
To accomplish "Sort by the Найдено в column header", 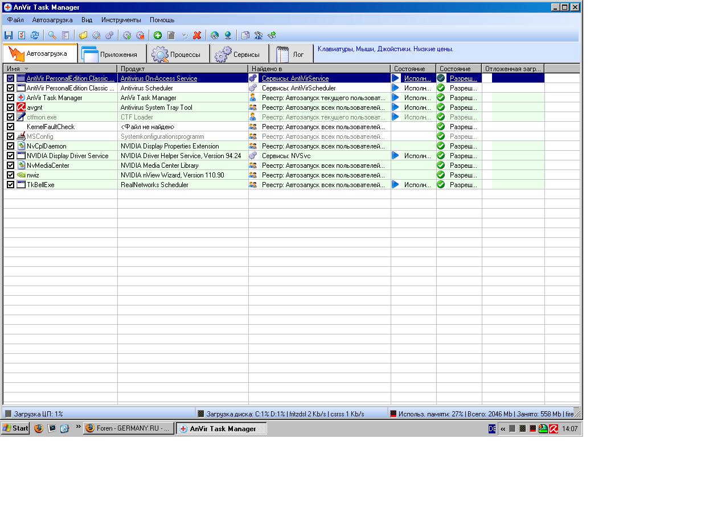I will [x=319, y=69].
